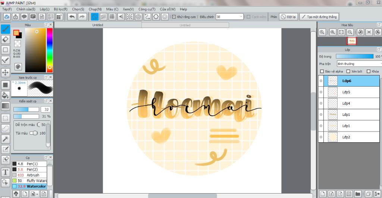This screenshot has width=382, height=198.
Task: Zoom in the Navigator view
Action: click(x=332, y=32)
